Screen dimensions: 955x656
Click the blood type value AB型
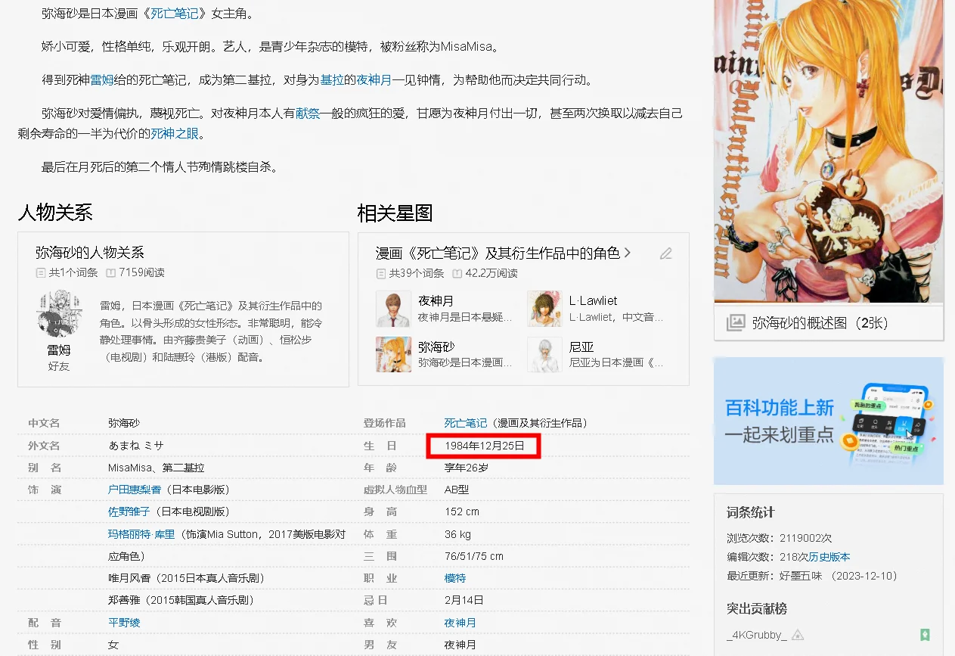pos(457,490)
